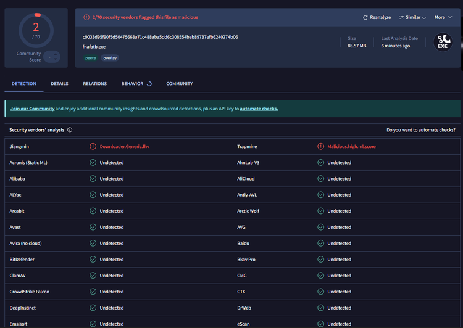This screenshot has height=328, width=463.
Task: Click the Trapmine alert icon
Action: click(x=320, y=146)
